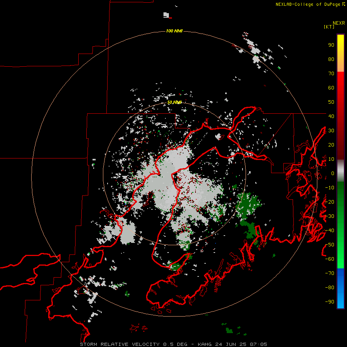
Task: Click the NEXR label above the color scale
Action: (339, 23)
